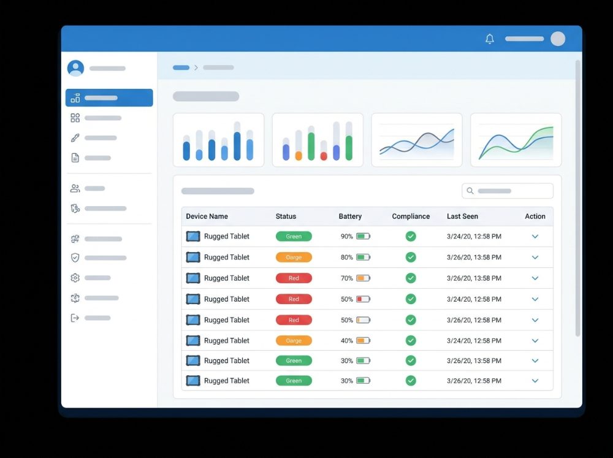Viewport: 613px width, 458px height.
Task: Sort by the Last Seen column header
Action: pos(462,216)
